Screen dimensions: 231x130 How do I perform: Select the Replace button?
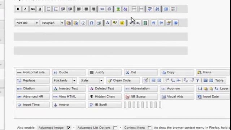33,81
